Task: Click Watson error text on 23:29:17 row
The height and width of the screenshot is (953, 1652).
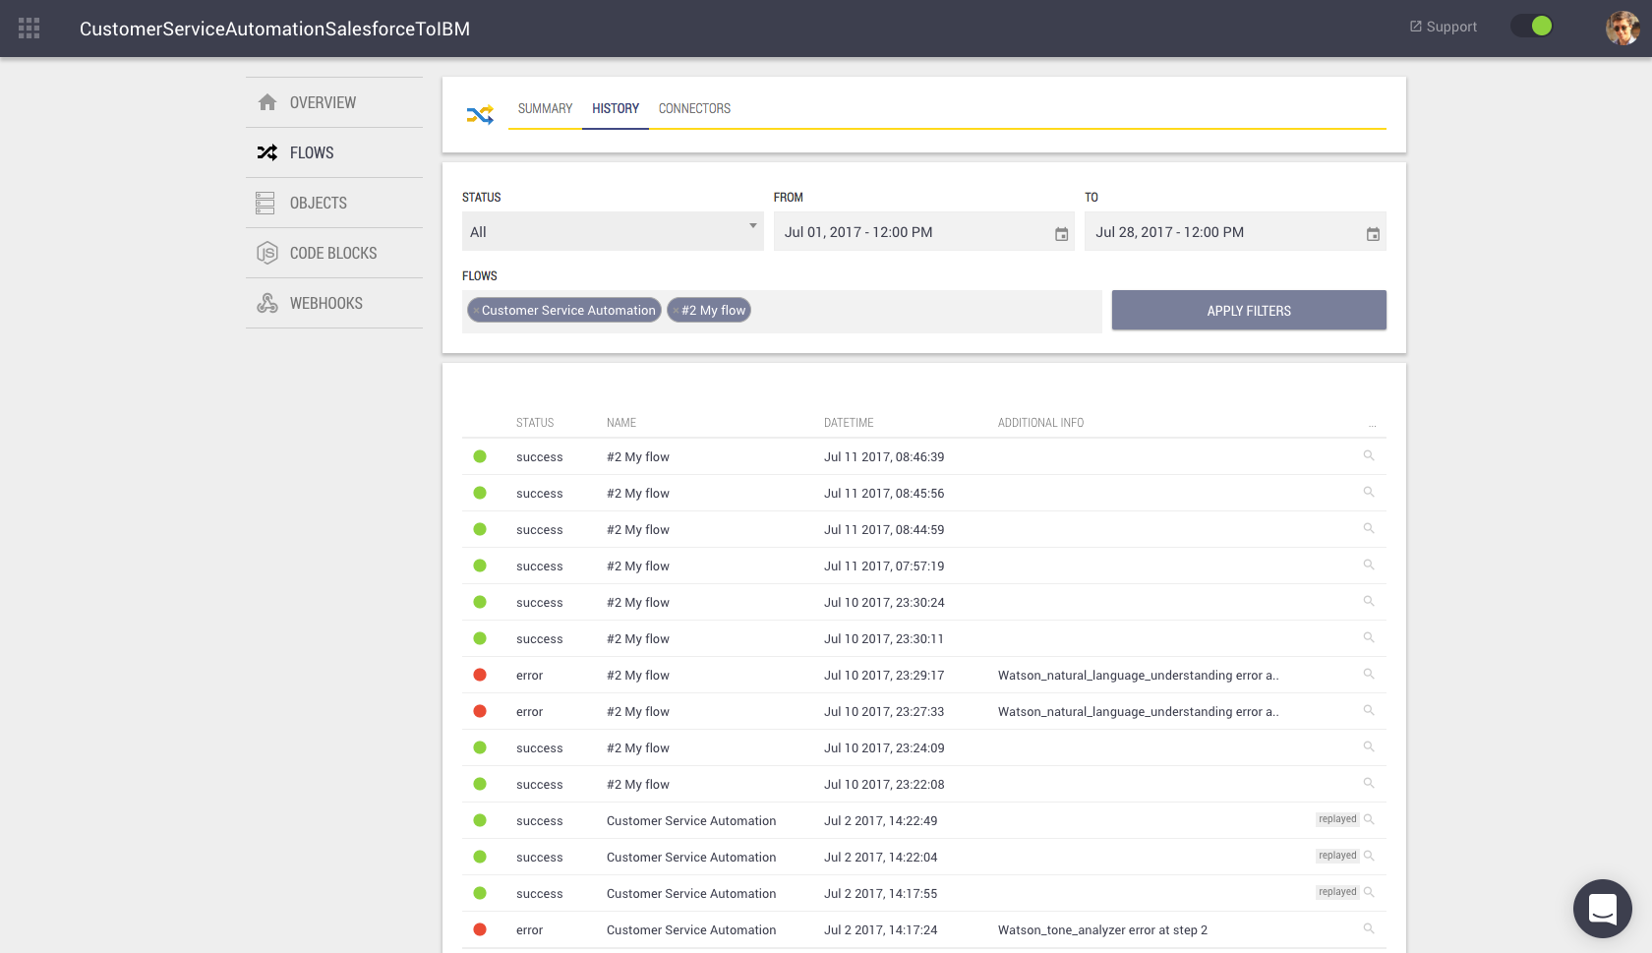Action: point(1138,676)
